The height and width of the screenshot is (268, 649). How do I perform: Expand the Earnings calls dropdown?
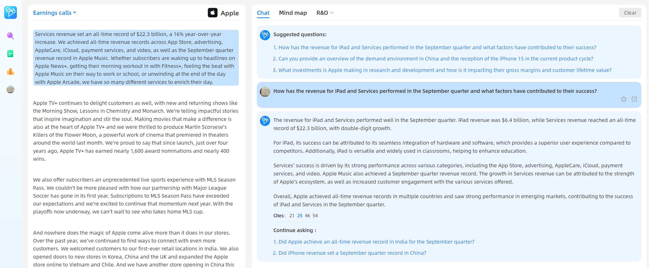coord(55,13)
